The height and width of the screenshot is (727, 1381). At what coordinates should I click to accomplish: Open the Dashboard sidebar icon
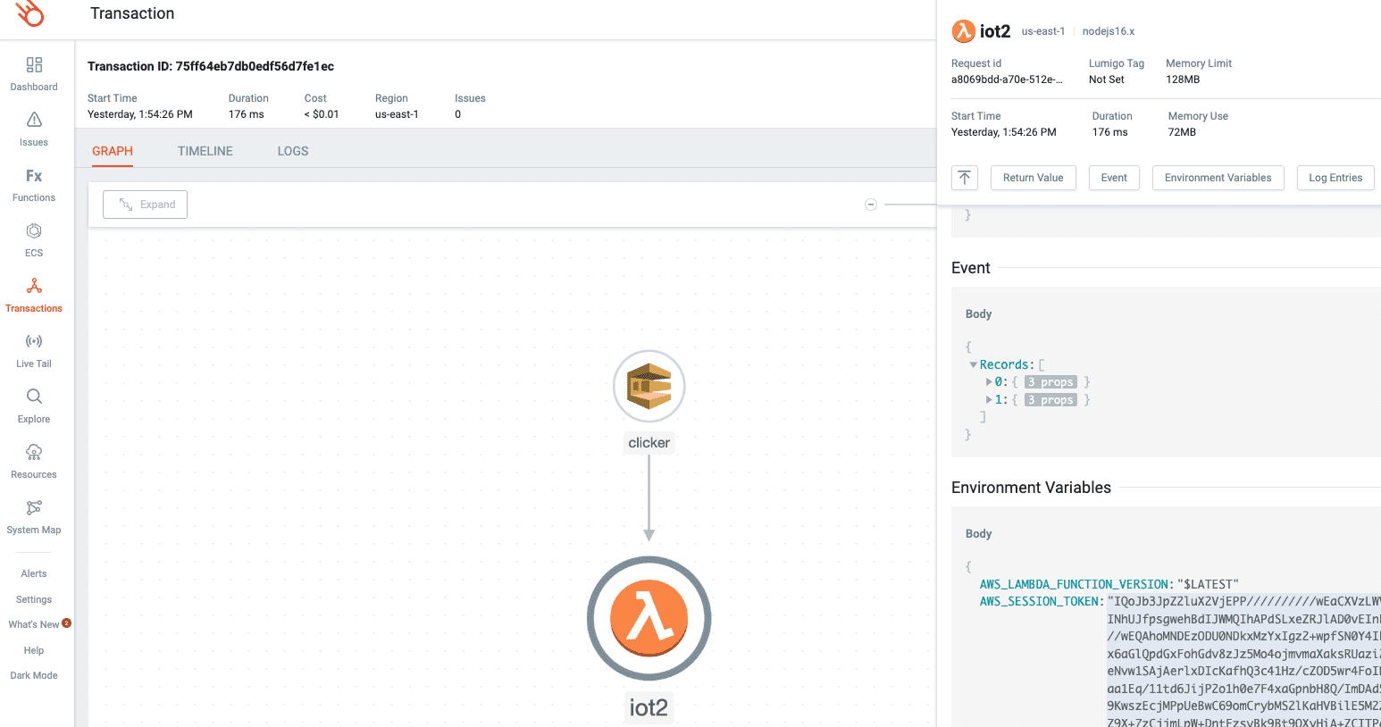[34, 65]
